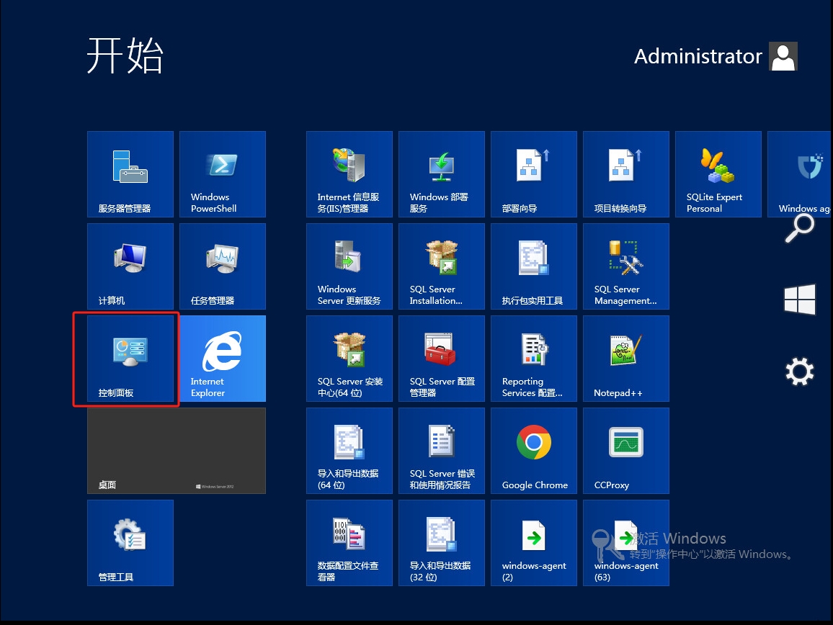833x625 pixels.
Task: Open Windows 部署服务 tile
Action: [x=442, y=174]
